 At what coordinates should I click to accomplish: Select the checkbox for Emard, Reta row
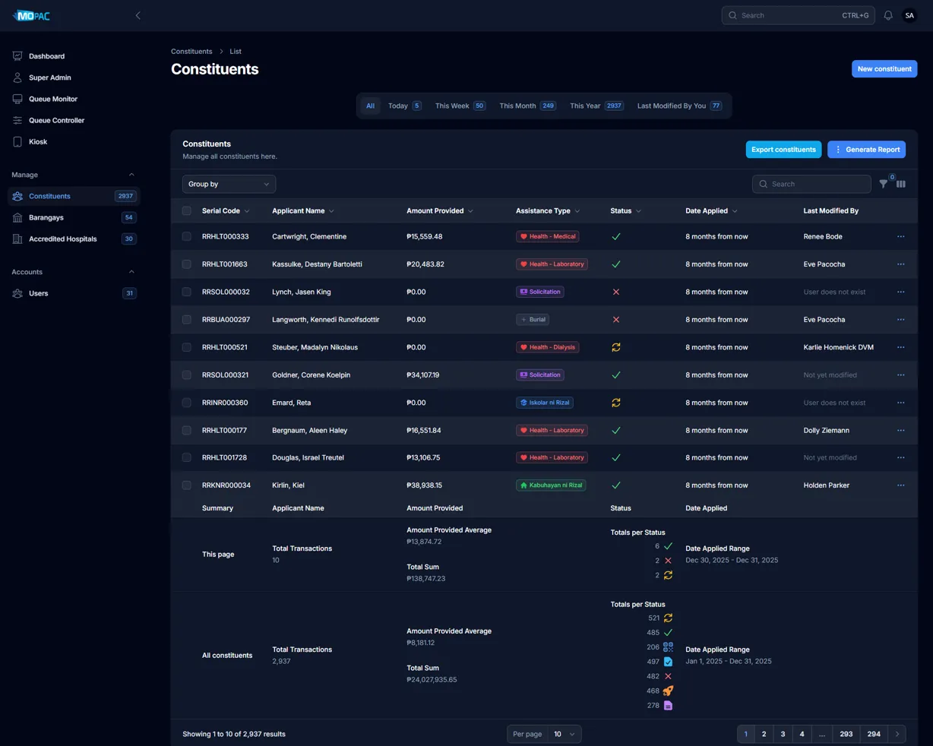(x=187, y=403)
